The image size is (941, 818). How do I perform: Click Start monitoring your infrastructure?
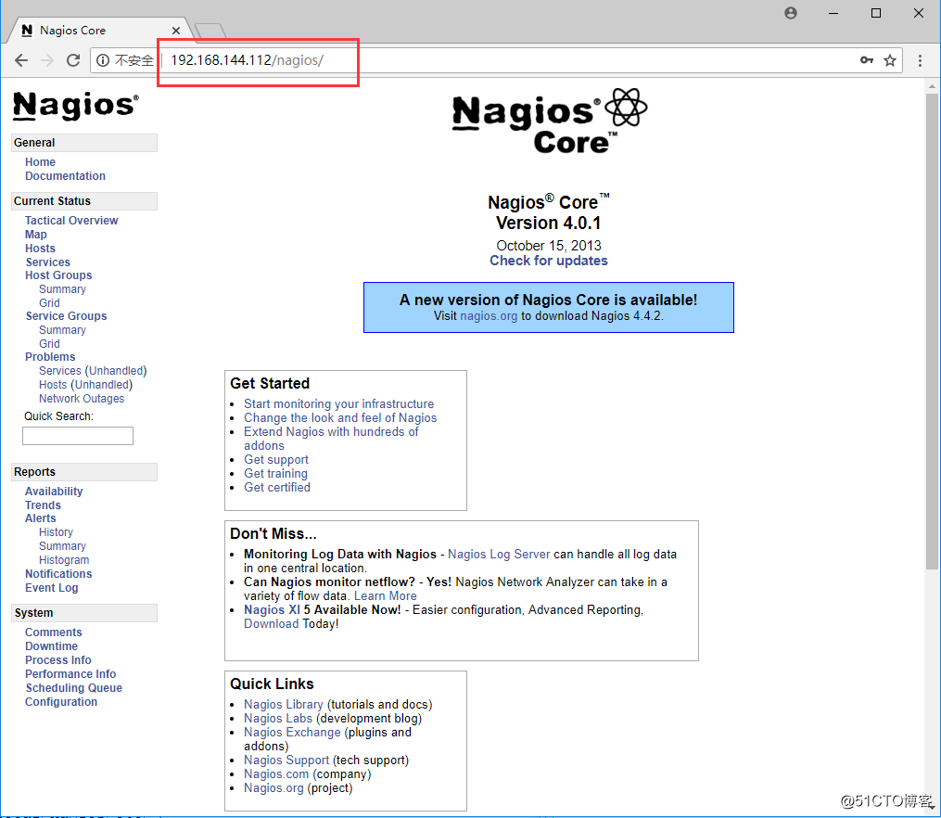[x=338, y=403]
